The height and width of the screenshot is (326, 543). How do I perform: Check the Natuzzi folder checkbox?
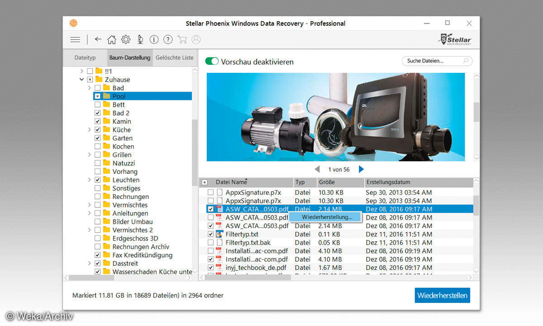[97, 163]
